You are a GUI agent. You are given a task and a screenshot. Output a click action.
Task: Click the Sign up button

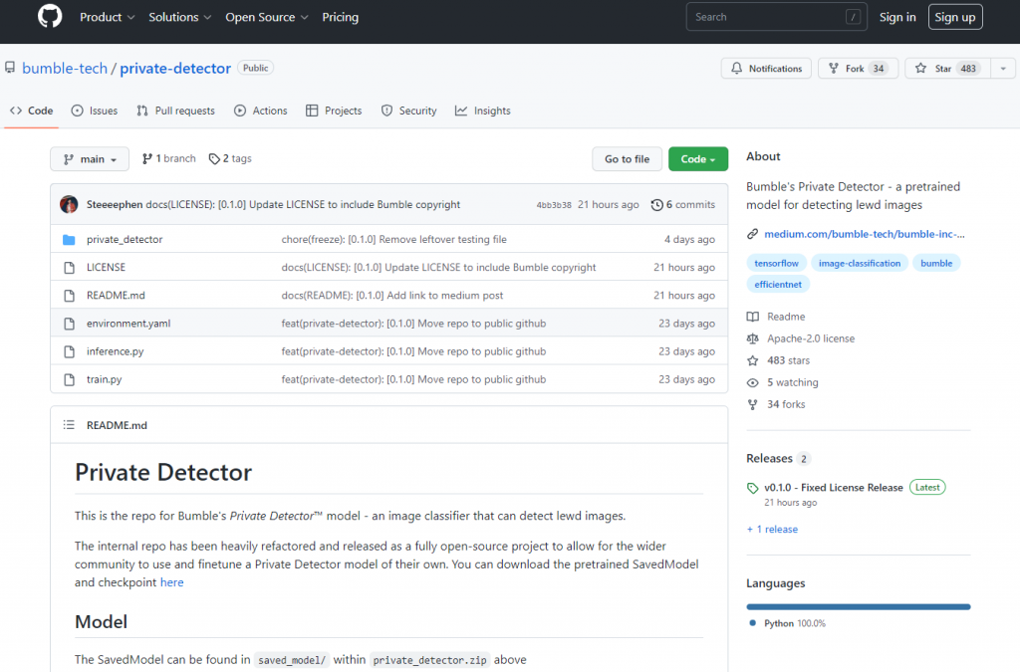point(955,17)
